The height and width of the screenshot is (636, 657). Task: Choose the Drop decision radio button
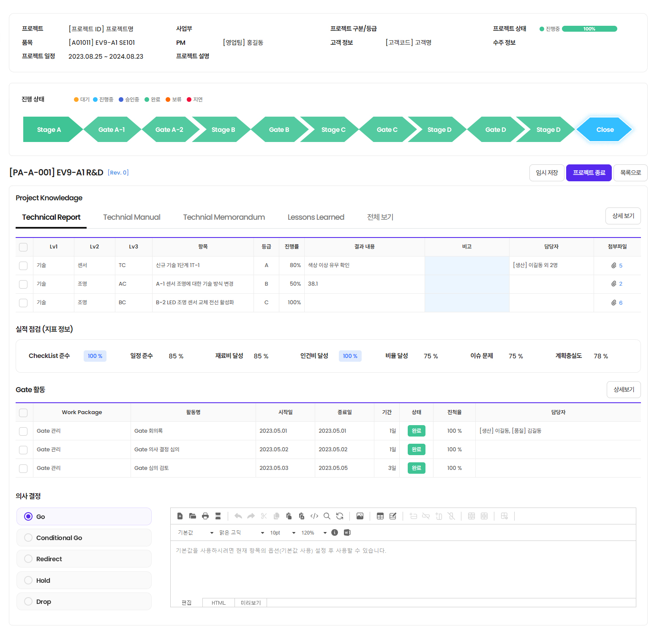pyautogui.click(x=28, y=601)
